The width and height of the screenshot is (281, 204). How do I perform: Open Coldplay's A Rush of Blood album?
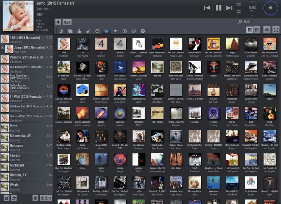tap(139, 44)
